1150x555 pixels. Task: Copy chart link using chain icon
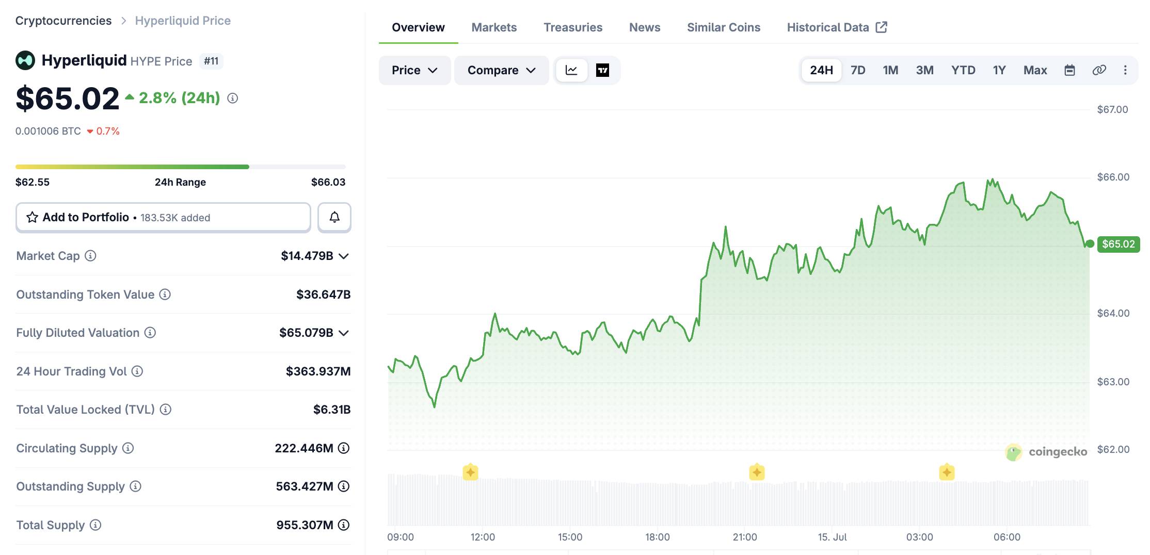pos(1099,70)
